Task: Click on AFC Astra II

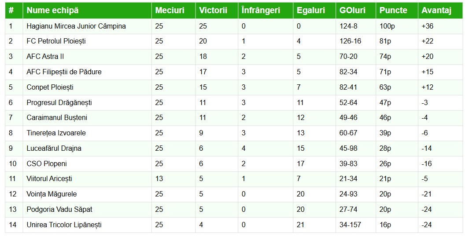Action: (45, 57)
